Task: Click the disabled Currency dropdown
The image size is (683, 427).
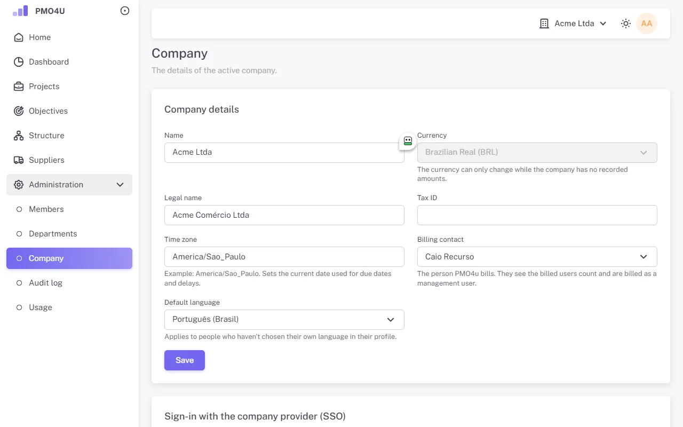Action: pos(537,152)
